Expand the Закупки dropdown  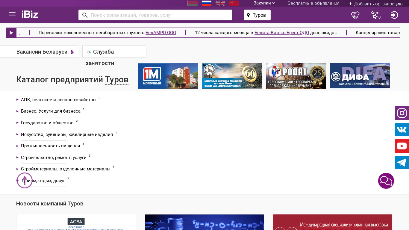tap(264, 3)
